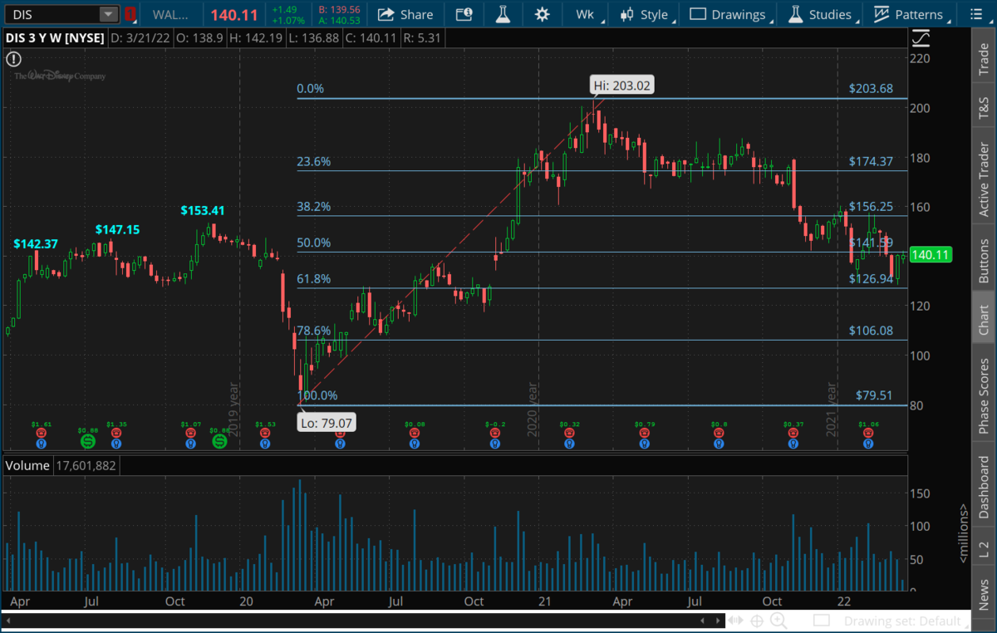Viewport: 997px width, 633px height.
Task: Click the 38.2% Fibonacci level label
Action: click(314, 207)
